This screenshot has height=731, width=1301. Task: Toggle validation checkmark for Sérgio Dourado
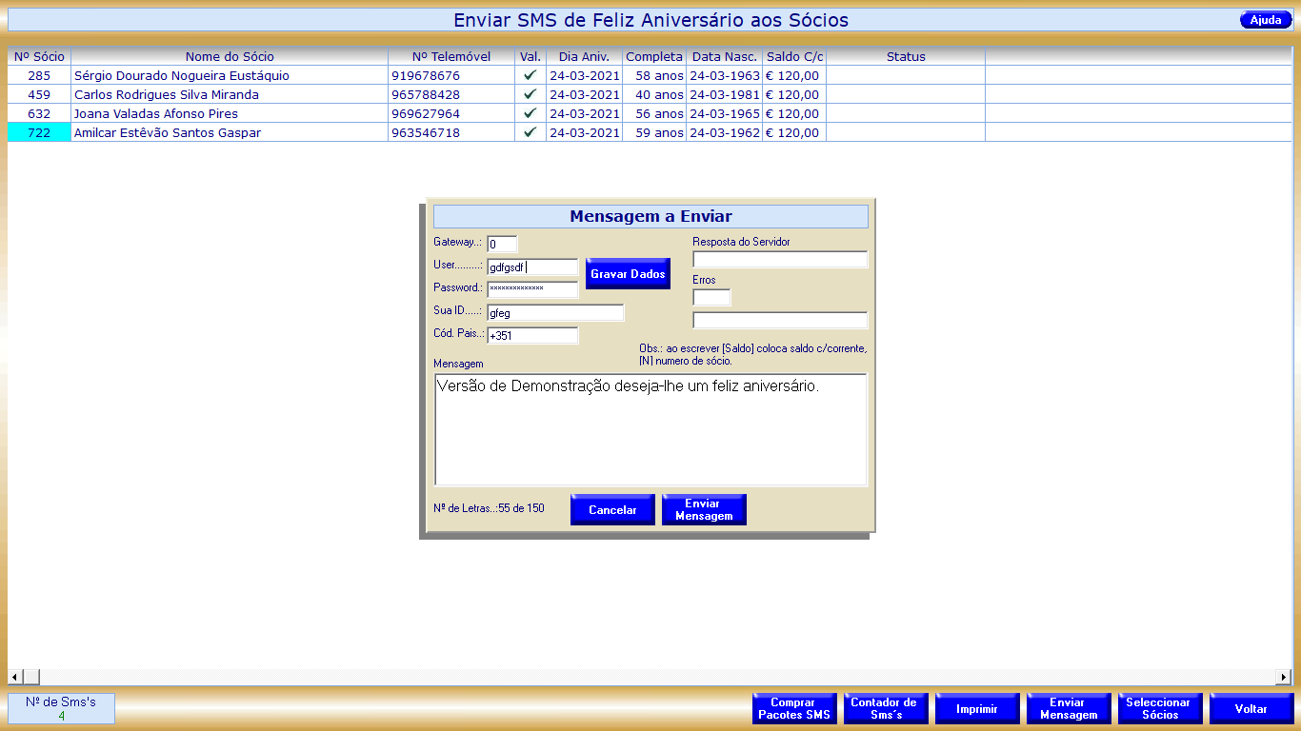tap(530, 75)
